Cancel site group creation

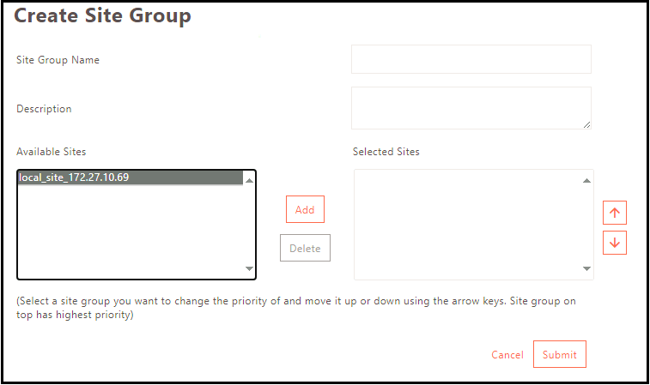[507, 355]
